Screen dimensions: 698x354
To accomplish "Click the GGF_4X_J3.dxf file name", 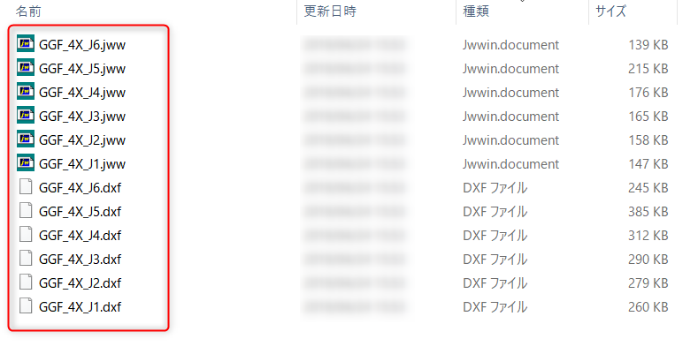I will pos(81,260).
